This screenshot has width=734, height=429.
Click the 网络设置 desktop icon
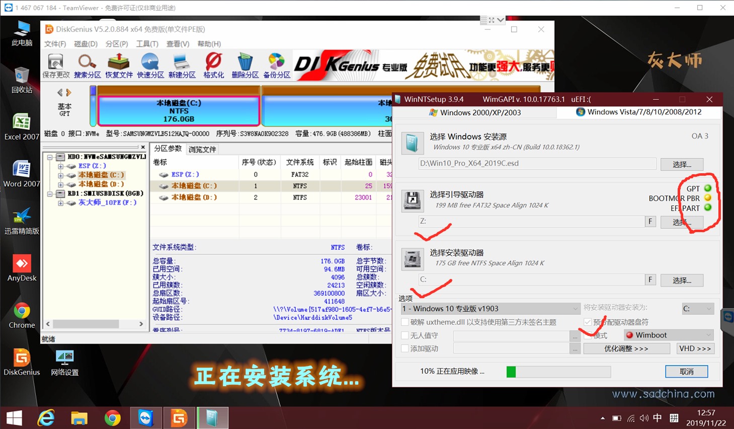click(x=65, y=363)
